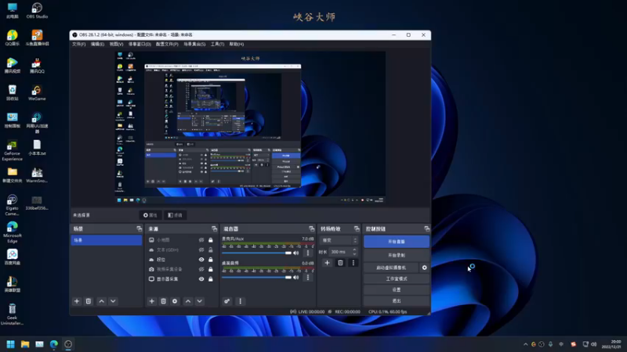
Task: Show the 小地图 source via eye icon
Action: [201, 240]
